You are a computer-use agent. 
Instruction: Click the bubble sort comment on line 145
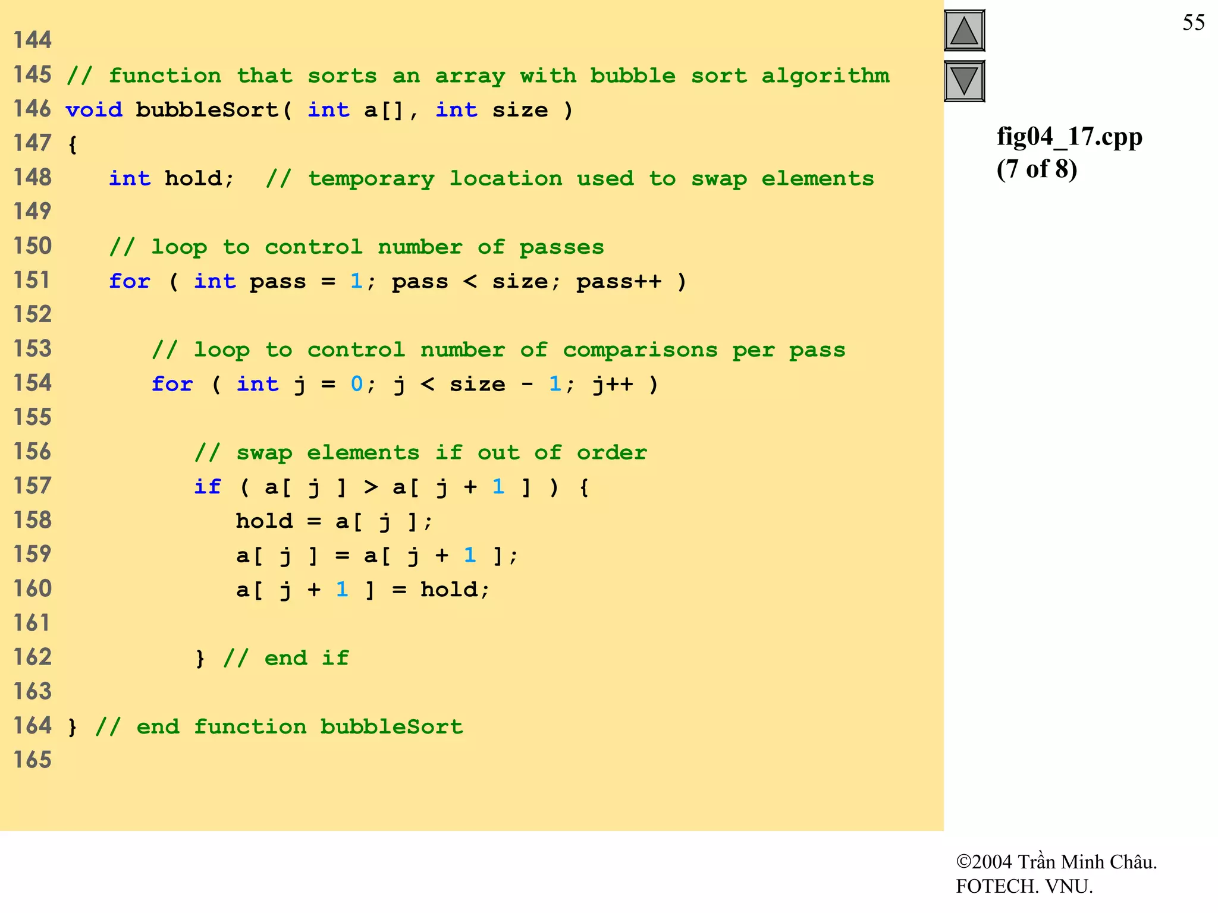(478, 76)
